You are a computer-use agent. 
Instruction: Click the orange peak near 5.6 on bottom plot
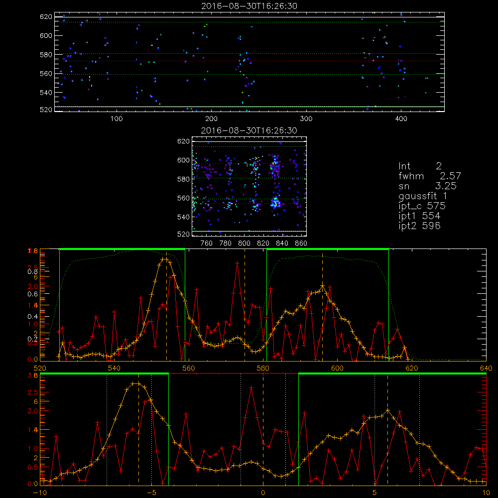click(x=387, y=411)
